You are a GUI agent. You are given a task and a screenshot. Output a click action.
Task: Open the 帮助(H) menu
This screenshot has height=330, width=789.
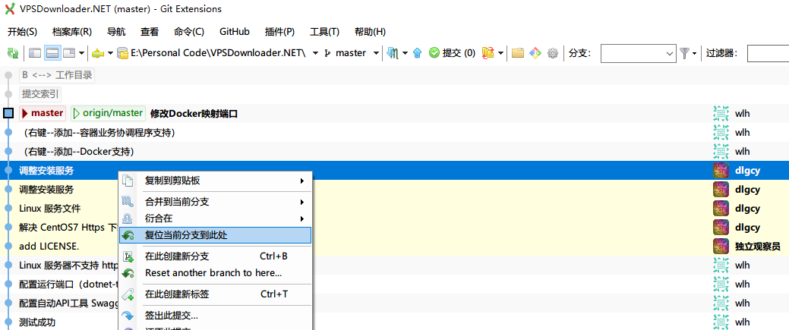point(370,31)
